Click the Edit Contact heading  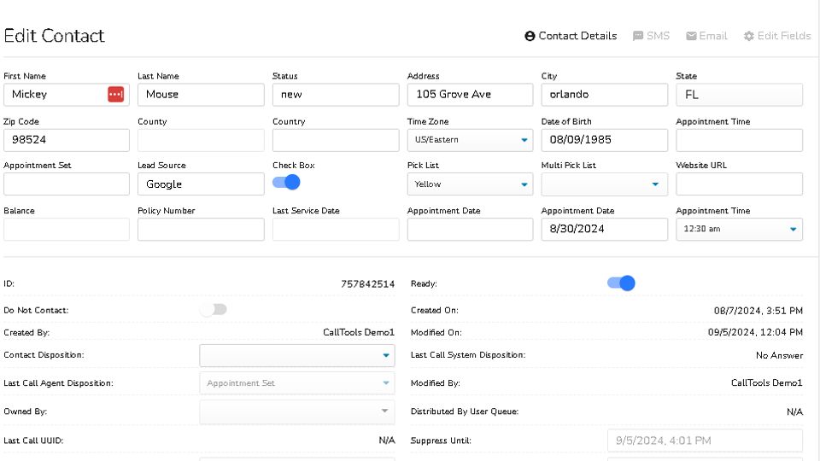(x=55, y=36)
